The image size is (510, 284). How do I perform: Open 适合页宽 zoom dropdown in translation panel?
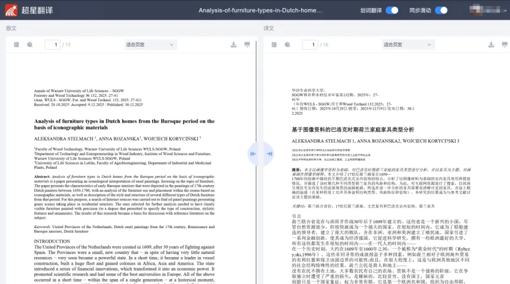tap(408, 45)
